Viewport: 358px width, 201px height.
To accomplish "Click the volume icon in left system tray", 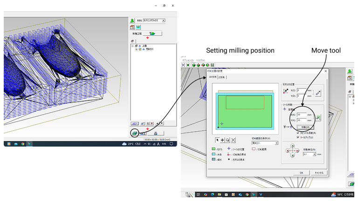I will coord(149,144).
